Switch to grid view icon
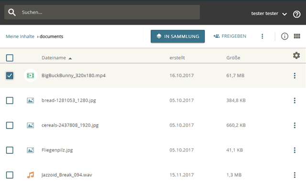Screen dimensions: 306x181 point(297,36)
